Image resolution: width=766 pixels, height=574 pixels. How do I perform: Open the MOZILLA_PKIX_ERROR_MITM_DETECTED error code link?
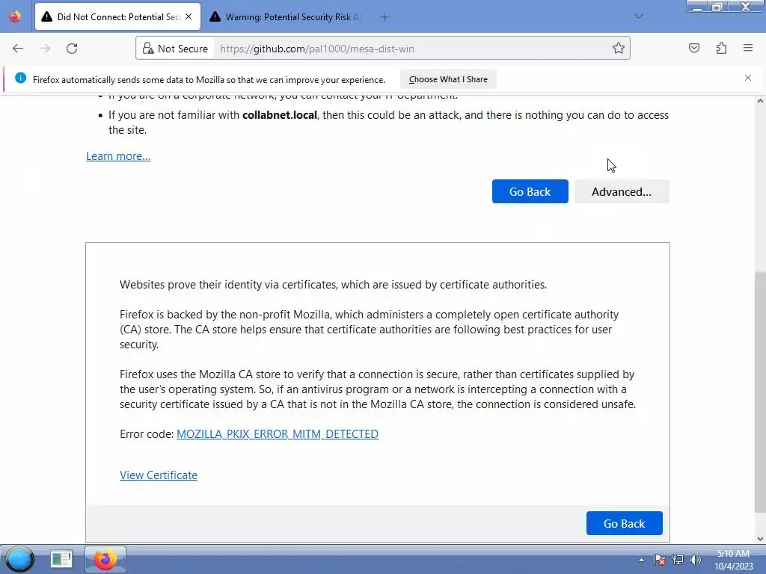[277, 434]
